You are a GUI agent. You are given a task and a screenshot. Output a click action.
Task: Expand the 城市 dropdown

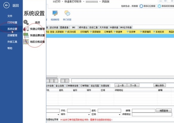pyautogui.click(x=89, y=114)
